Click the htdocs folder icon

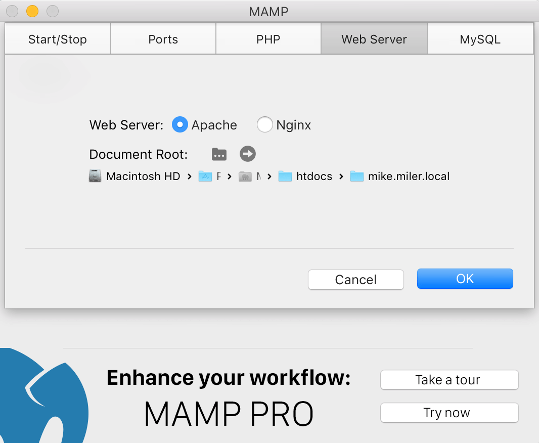click(286, 176)
